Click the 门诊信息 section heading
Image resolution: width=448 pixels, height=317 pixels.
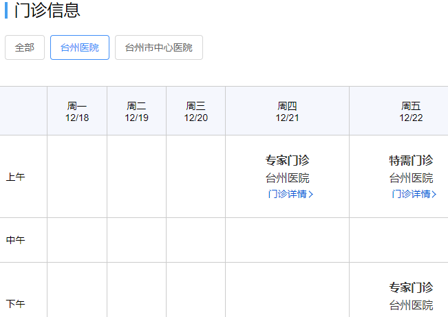pos(47,10)
